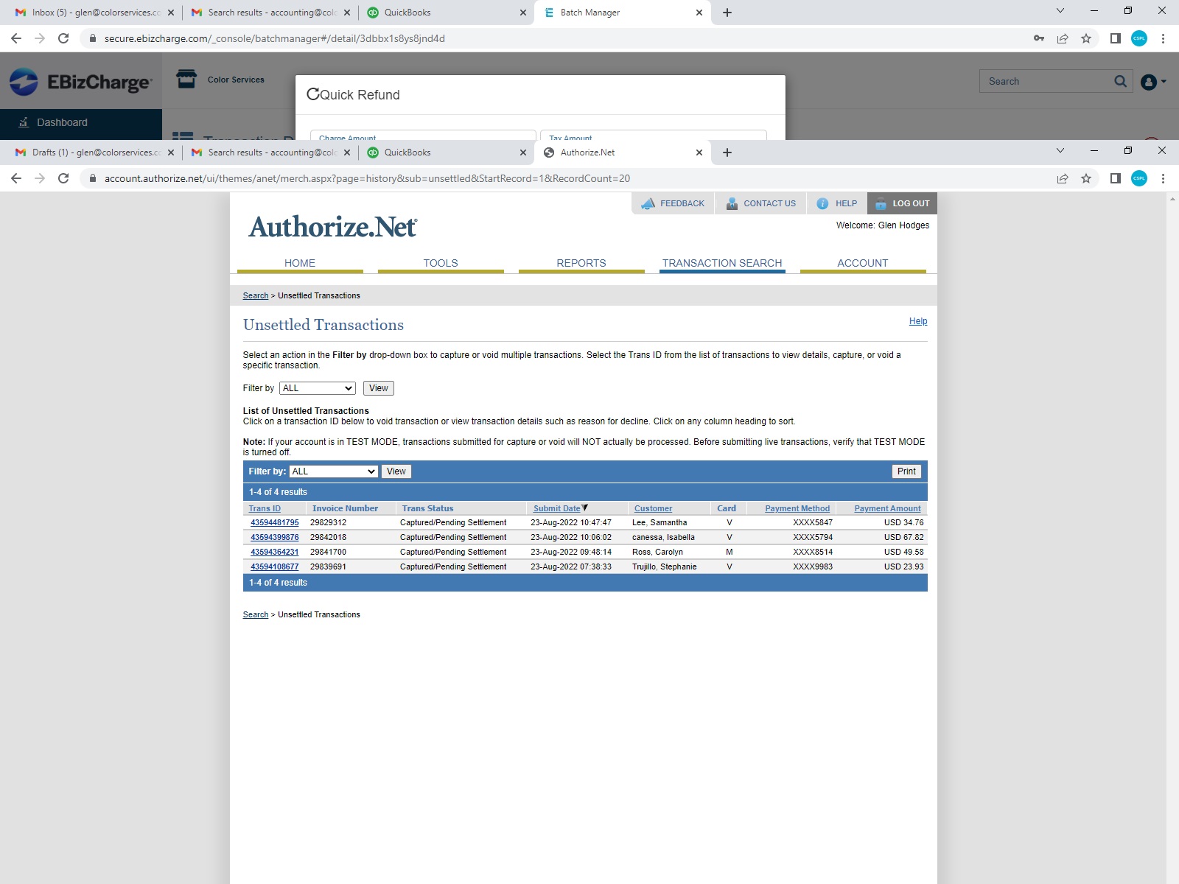
Task: Go to the Account menu tab
Action: (862, 263)
